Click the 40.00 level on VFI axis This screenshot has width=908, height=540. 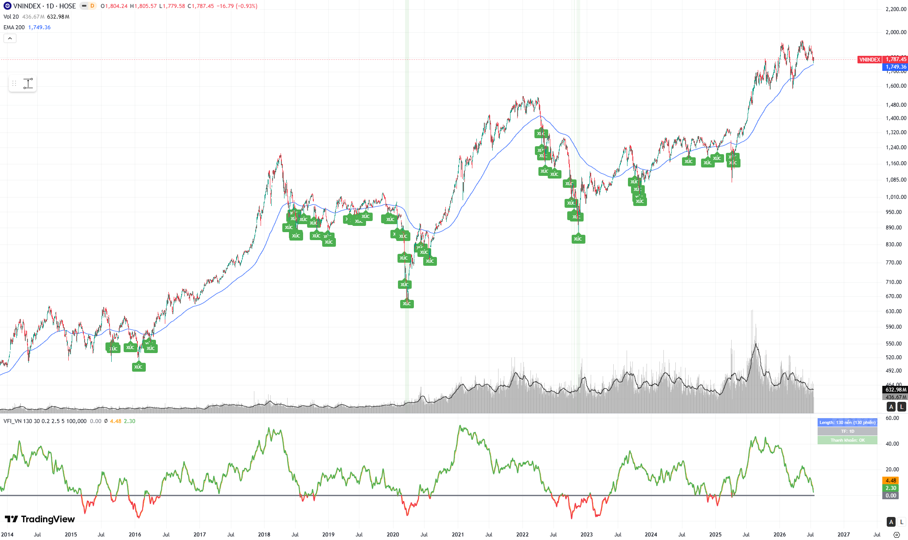pyautogui.click(x=892, y=444)
